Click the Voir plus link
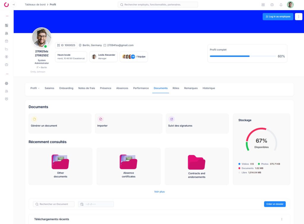The height and width of the screenshot is (224, 304). coord(159,192)
